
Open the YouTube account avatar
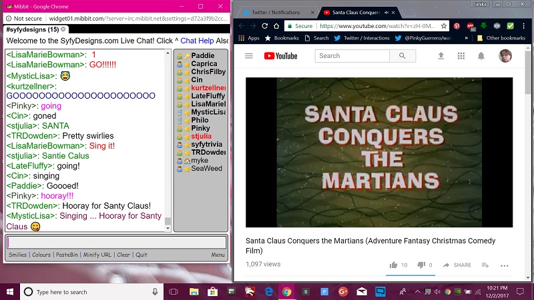[x=505, y=56]
